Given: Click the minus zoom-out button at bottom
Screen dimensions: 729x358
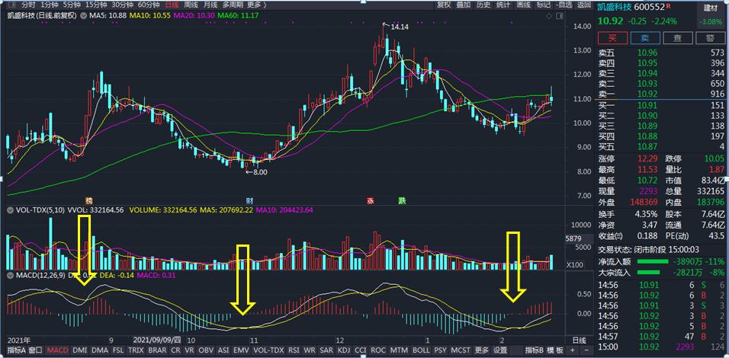Looking at the screenshot, I should coord(586,350).
